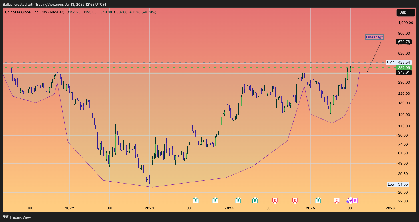Click the 1,000.00 price axis label

pos(405,23)
